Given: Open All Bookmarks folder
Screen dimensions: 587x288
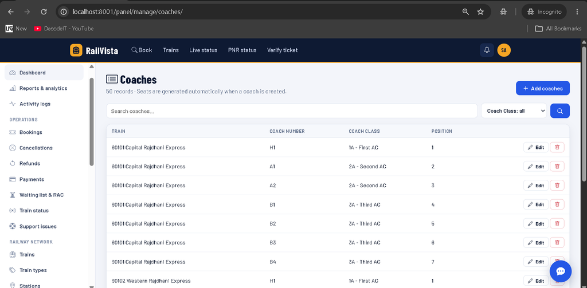Looking at the screenshot, I should click(x=558, y=29).
